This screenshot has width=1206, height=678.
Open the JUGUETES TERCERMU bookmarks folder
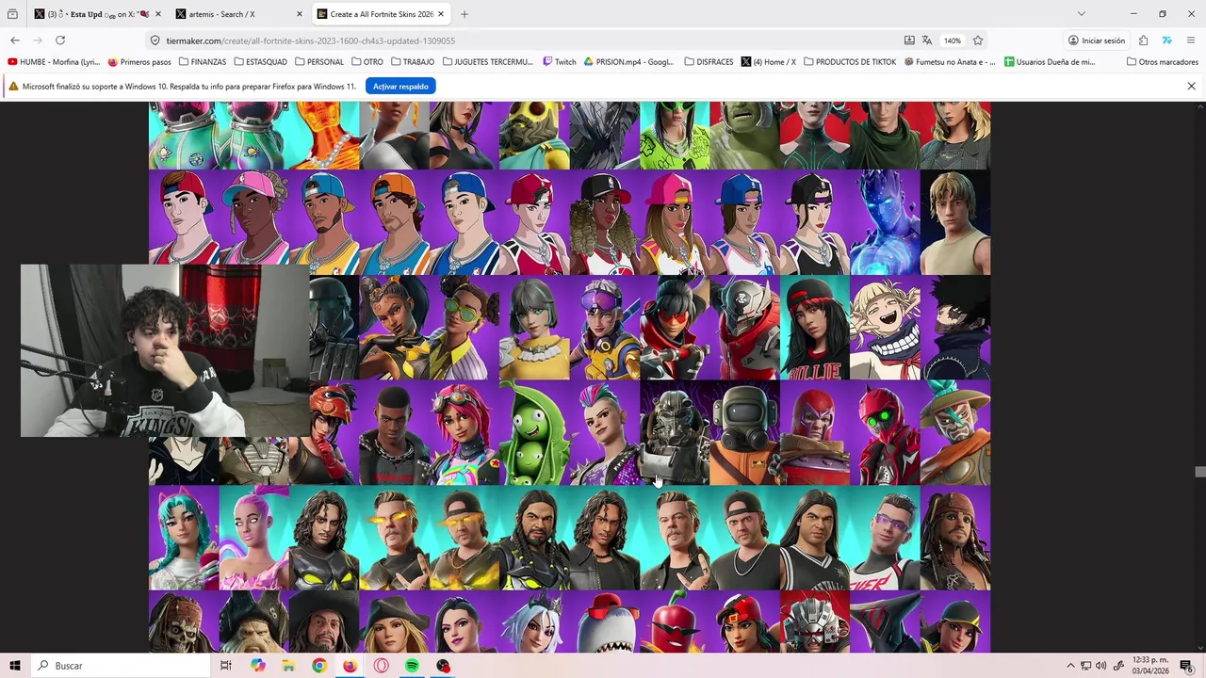(x=487, y=62)
